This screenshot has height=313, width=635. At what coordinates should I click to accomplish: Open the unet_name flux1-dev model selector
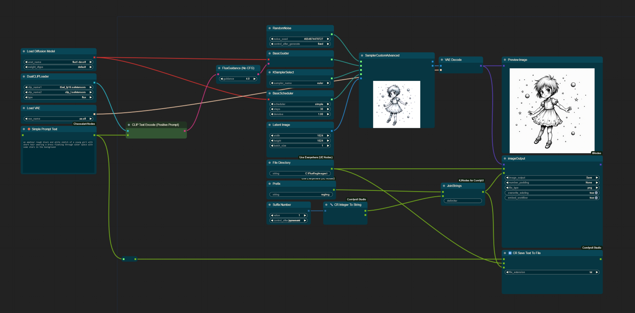tap(58, 62)
